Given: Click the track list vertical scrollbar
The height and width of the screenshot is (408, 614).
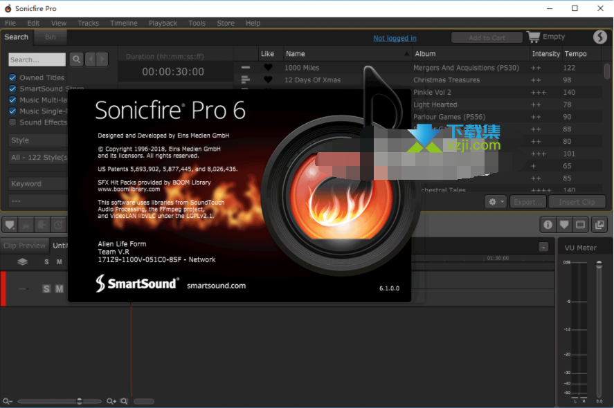Looking at the screenshot, I should [x=606, y=72].
